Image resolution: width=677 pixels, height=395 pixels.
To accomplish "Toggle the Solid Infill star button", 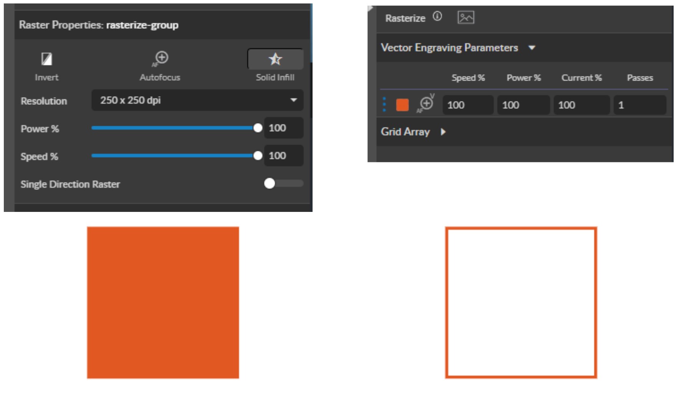I will [275, 59].
